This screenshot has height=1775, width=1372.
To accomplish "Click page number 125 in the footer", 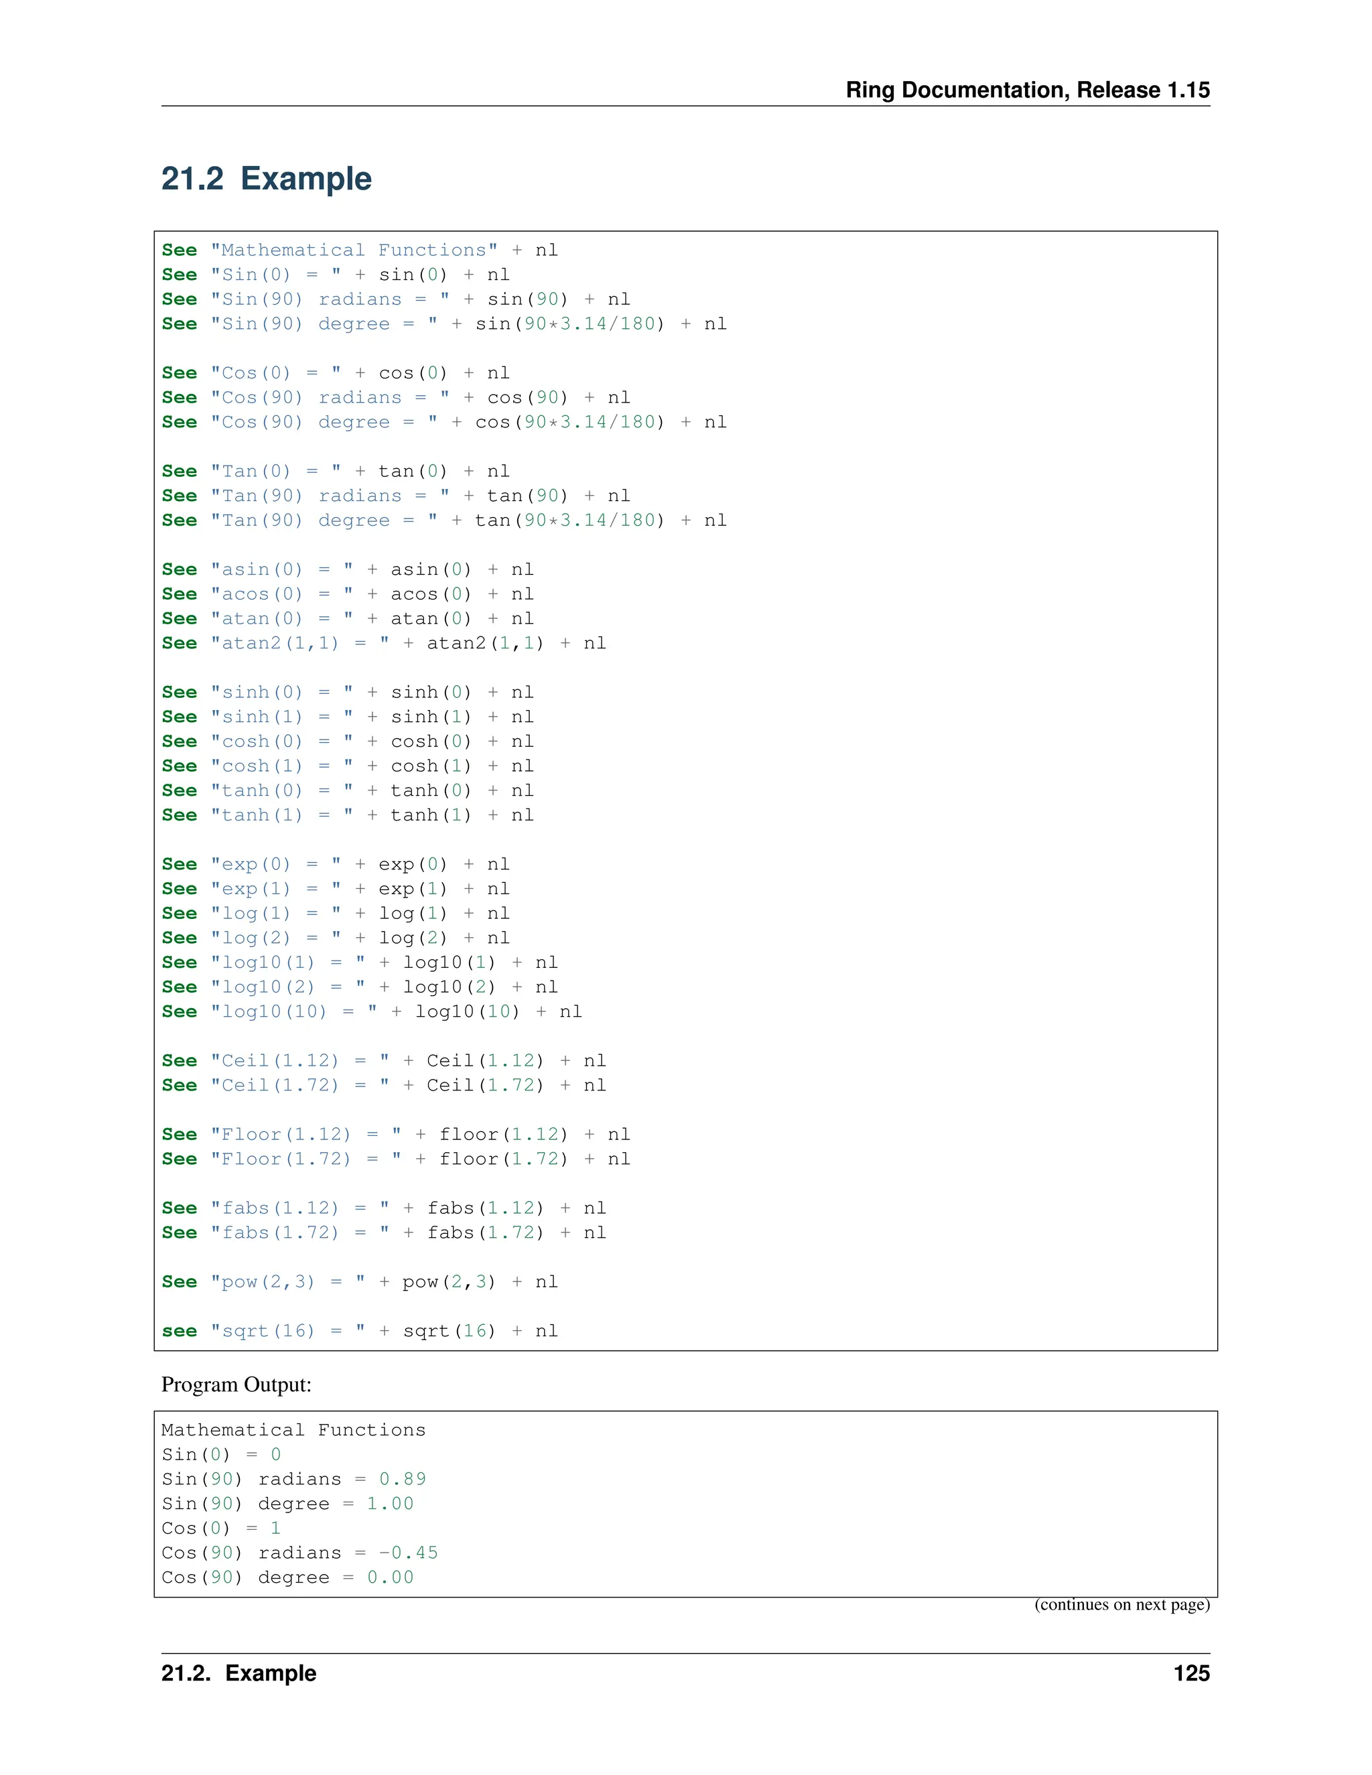I will coord(1190,1673).
